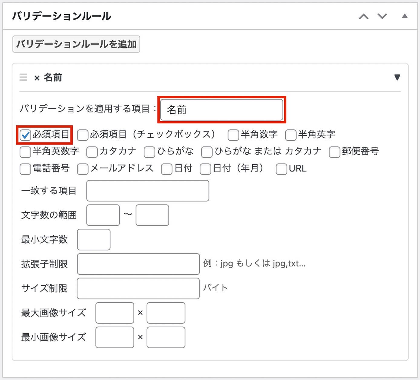420x380 pixels.
Task: Click the 最小文字数 input box
Action: click(94, 239)
